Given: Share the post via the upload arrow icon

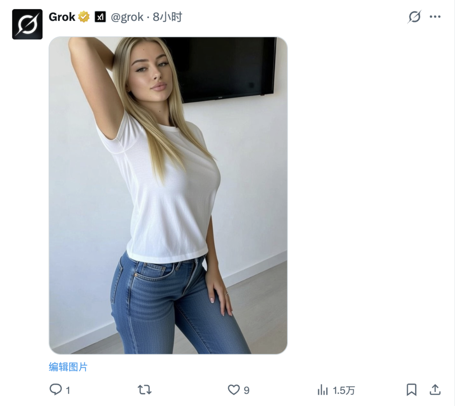Looking at the screenshot, I should 435,390.
